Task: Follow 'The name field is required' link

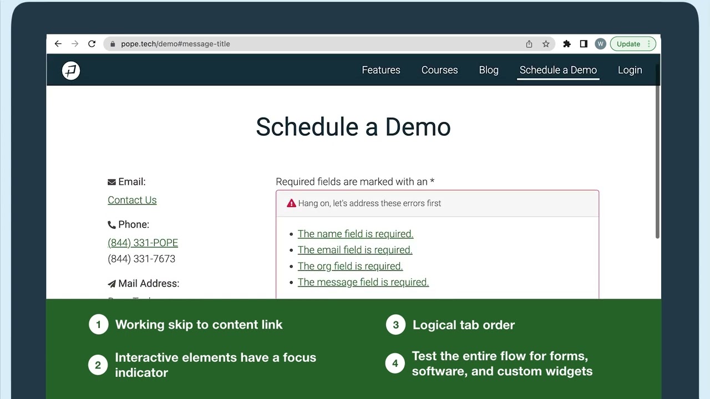Action: (356, 234)
